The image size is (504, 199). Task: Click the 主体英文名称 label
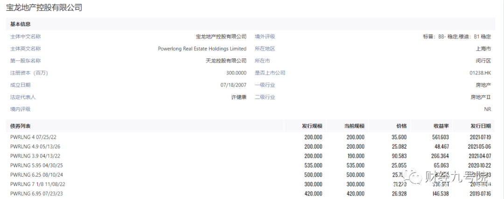click(25, 49)
